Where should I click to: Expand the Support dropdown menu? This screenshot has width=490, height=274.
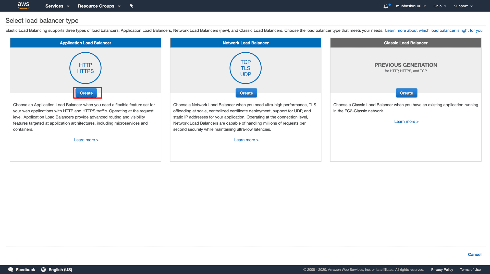click(x=463, y=6)
